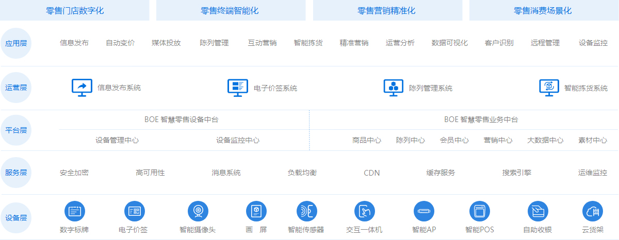Click the 智能AP device icon
The width and height of the screenshot is (619, 240).
[x=424, y=211]
